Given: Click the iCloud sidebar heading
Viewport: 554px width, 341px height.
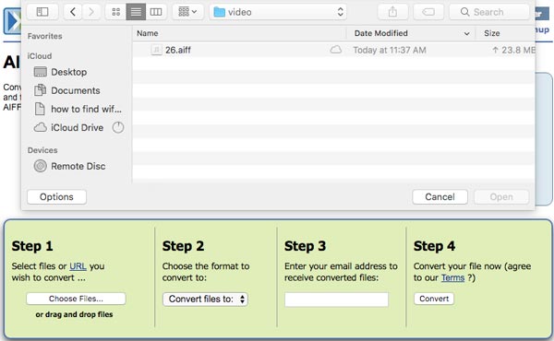Looking at the screenshot, I should pos(40,56).
